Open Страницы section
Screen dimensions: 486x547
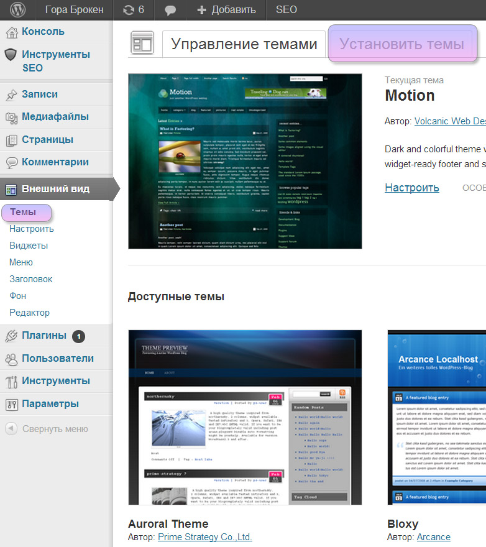click(47, 139)
